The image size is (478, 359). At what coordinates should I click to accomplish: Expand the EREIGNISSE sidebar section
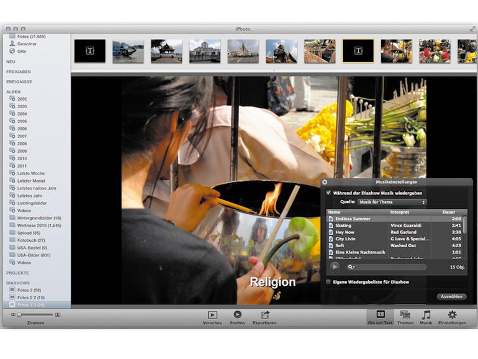tap(19, 82)
